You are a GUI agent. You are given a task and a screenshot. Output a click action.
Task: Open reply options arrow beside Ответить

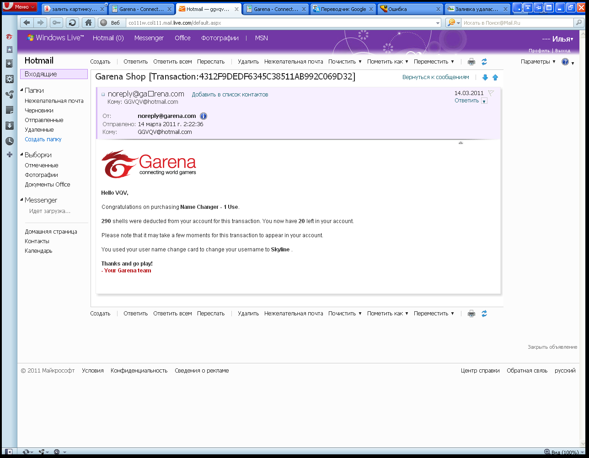[484, 101]
